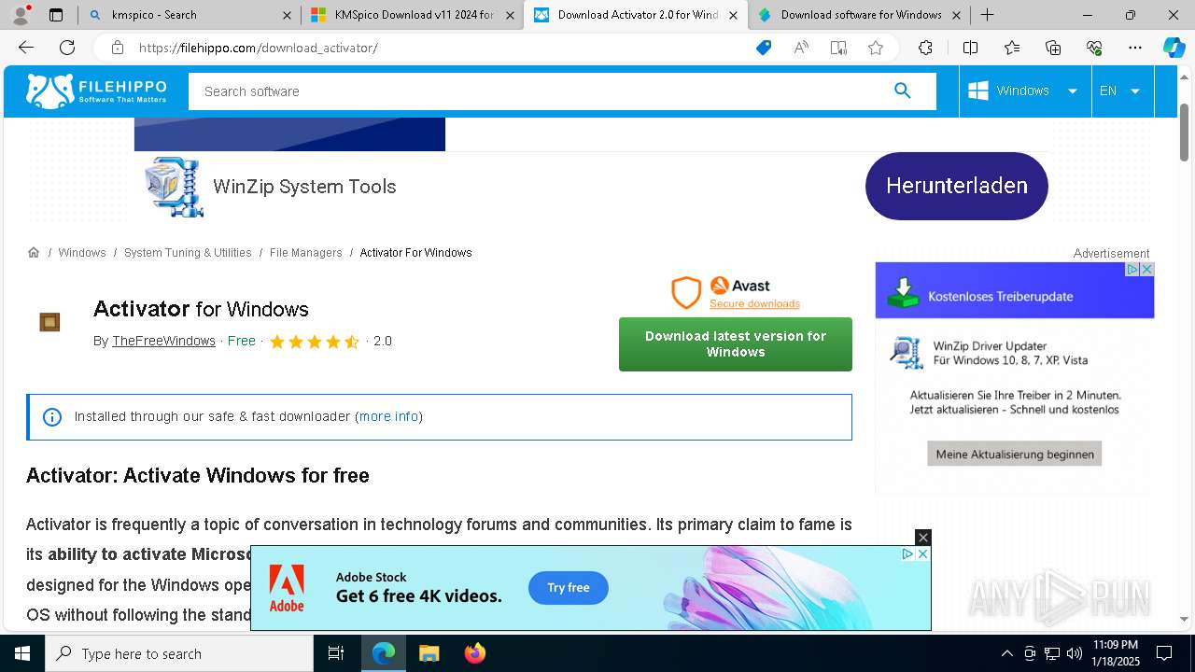Expand the EN language dropdown
The width and height of the screenshot is (1195, 672).
(x=1120, y=91)
